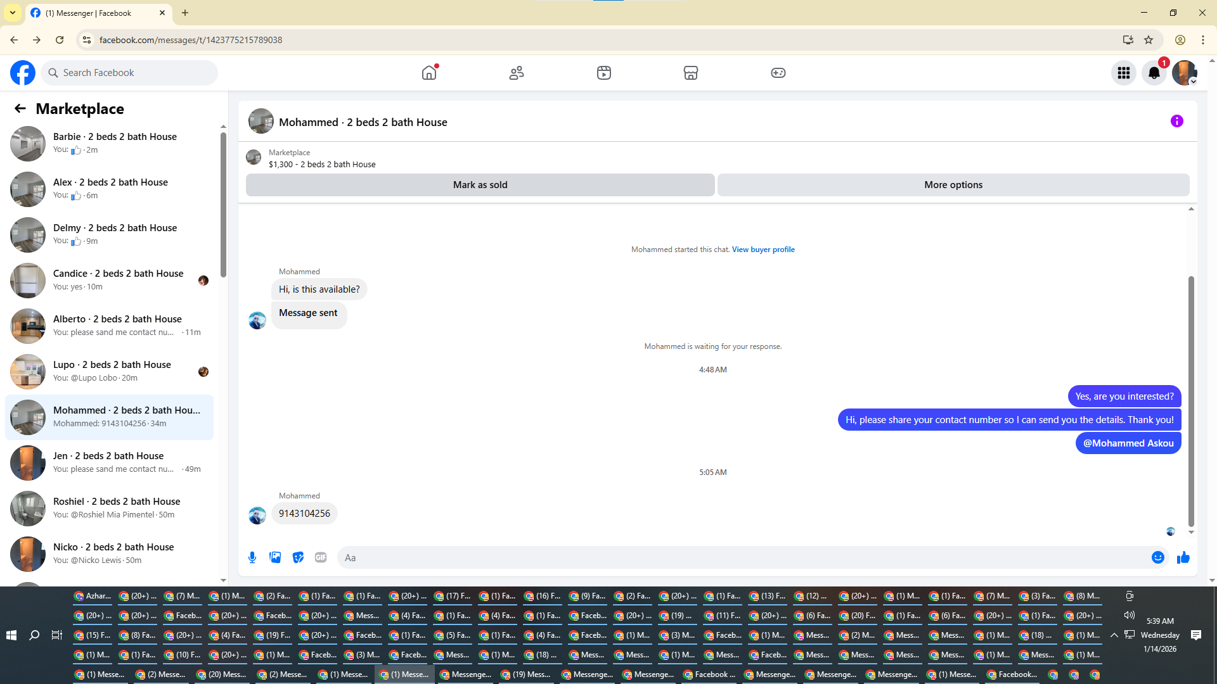Send a thumbs-up like
Image resolution: width=1217 pixels, height=684 pixels.
point(1183,557)
